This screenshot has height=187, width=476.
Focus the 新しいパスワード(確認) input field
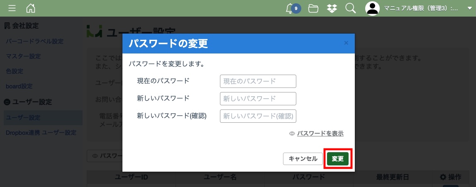[x=258, y=116]
